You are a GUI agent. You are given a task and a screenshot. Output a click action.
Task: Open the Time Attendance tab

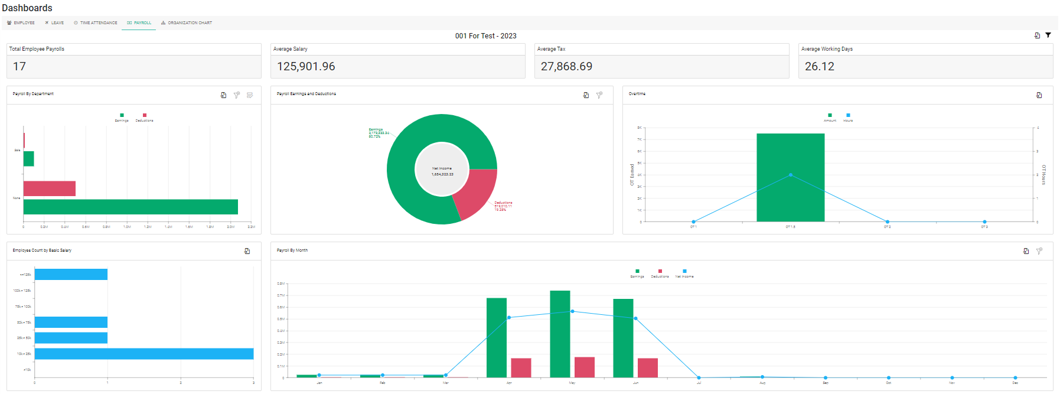pyautogui.click(x=96, y=23)
